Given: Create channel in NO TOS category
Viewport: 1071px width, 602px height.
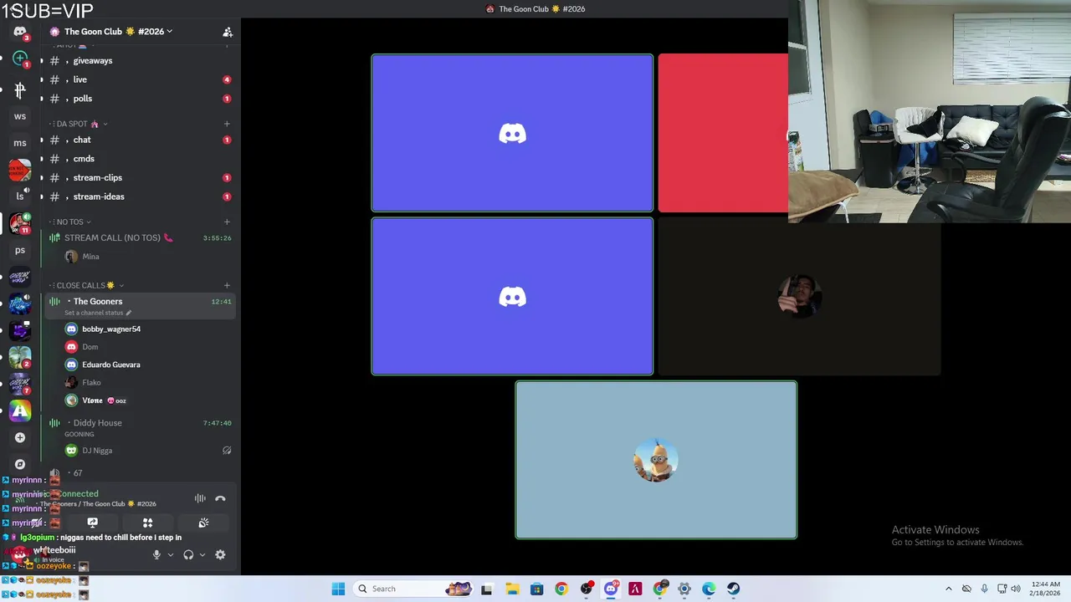Looking at the screenshot, I should 227,222.
